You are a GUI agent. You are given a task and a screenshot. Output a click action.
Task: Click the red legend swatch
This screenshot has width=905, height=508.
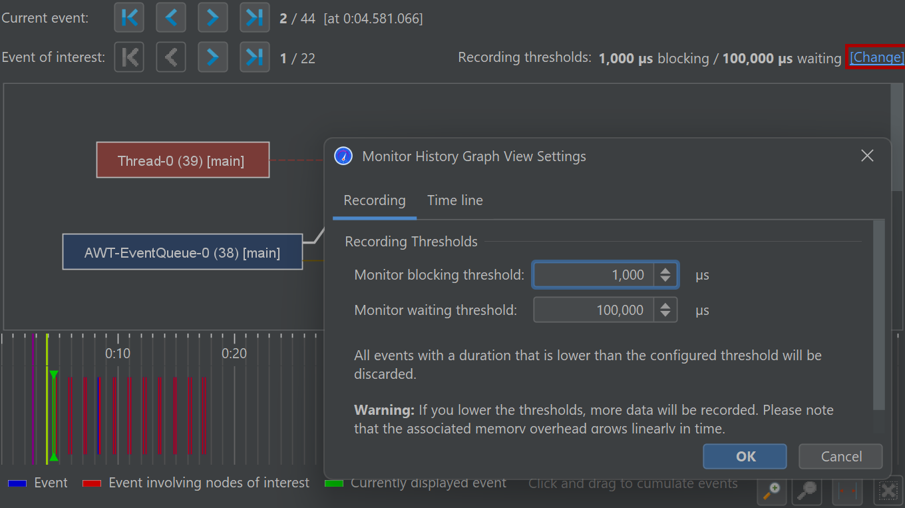point(92,483)
